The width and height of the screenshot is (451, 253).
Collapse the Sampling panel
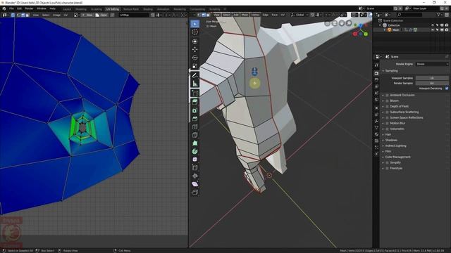click(x=383, y=70)
